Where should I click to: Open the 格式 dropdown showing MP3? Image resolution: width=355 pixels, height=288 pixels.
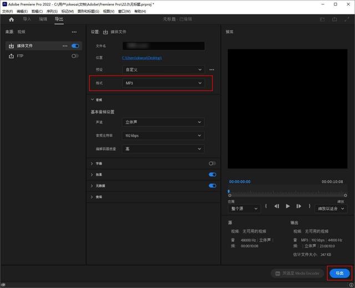(x=163, y=83)
